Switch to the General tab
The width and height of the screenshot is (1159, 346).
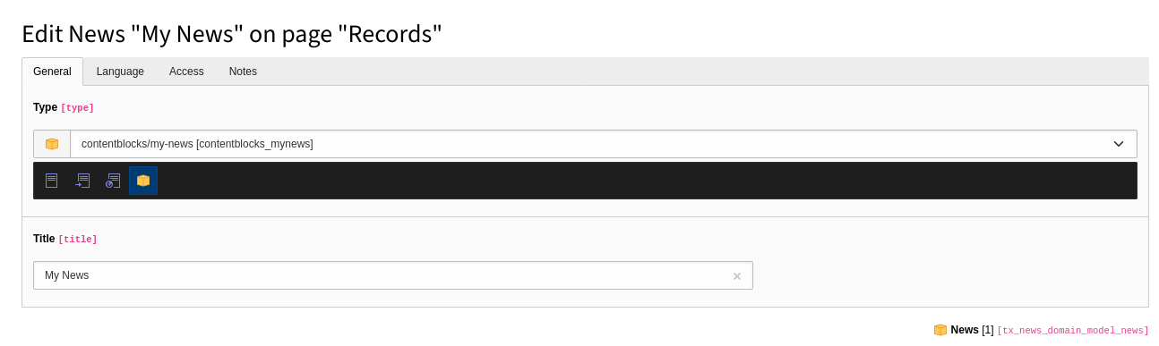coord(52,72)
